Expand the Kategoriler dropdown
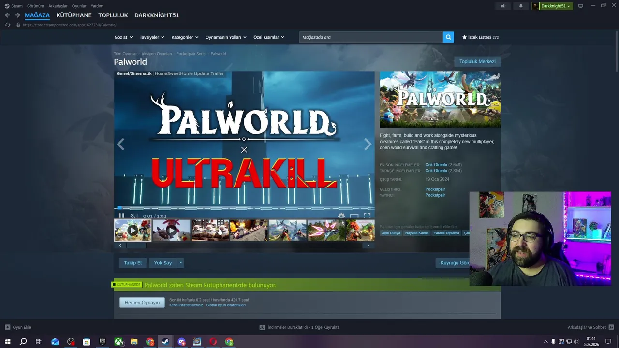This screenshot has width=619, height=348. pyautogui.click(x=185, y=37)
